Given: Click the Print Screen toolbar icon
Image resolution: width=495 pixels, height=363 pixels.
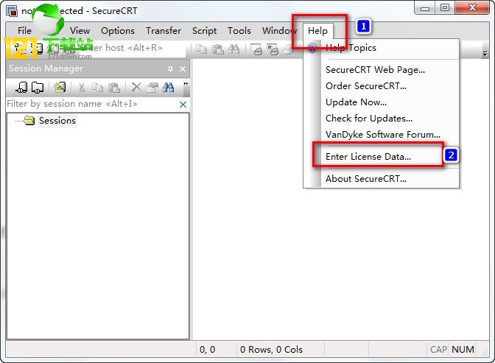Looking at the screenshot, I should [x=256, y=49].
